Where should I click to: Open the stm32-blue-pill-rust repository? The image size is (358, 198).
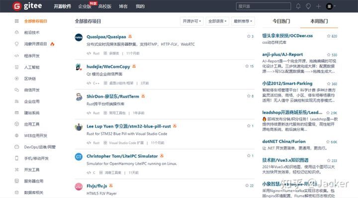click(x=129, y=126)
